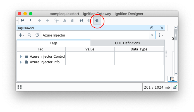
Task: Select the Tags tab
Action: 54,43
